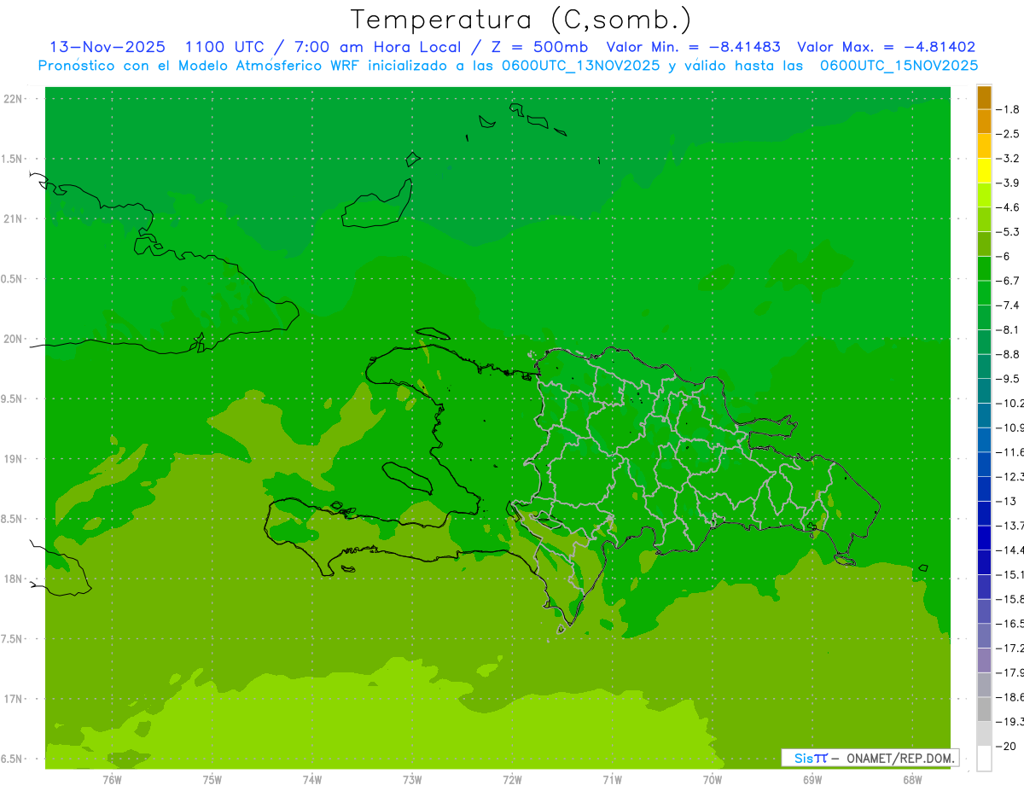This screenshot has height=791, width=1024.
Task: Click the '-3.9' colorbar value
Action: click(x=1009, y=183)
